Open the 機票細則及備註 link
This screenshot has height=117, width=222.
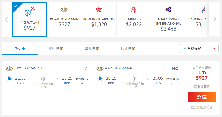(x=201, y=107)
